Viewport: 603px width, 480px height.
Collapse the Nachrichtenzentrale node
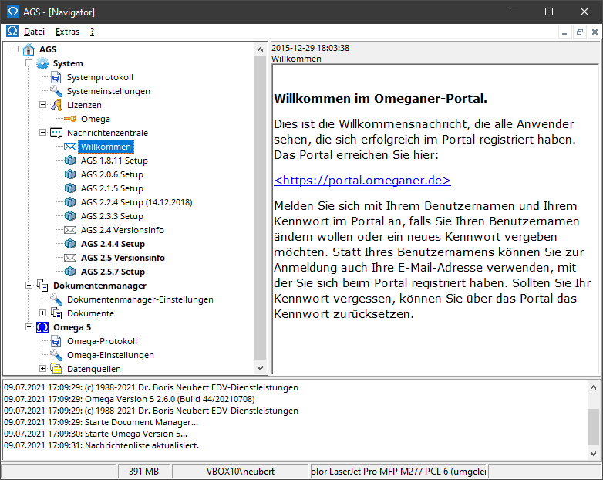click(44, 133)
